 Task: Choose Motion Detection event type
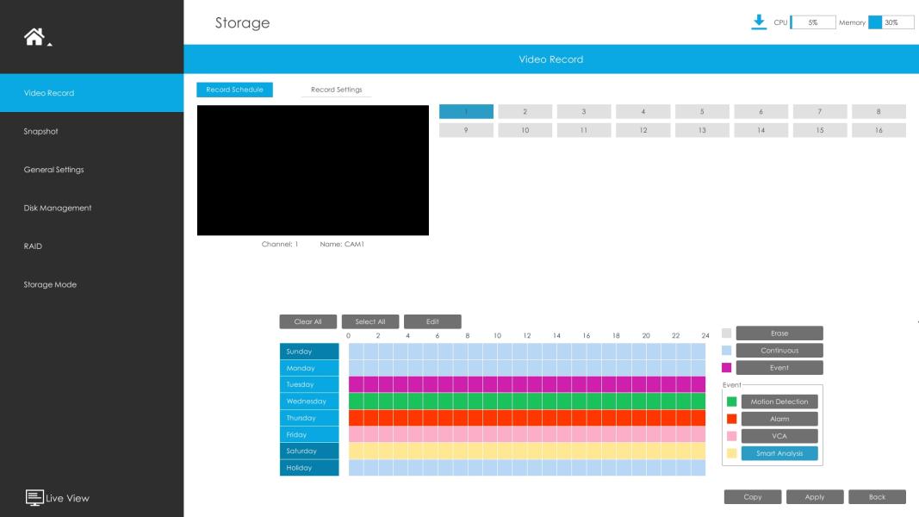[779, 402]
